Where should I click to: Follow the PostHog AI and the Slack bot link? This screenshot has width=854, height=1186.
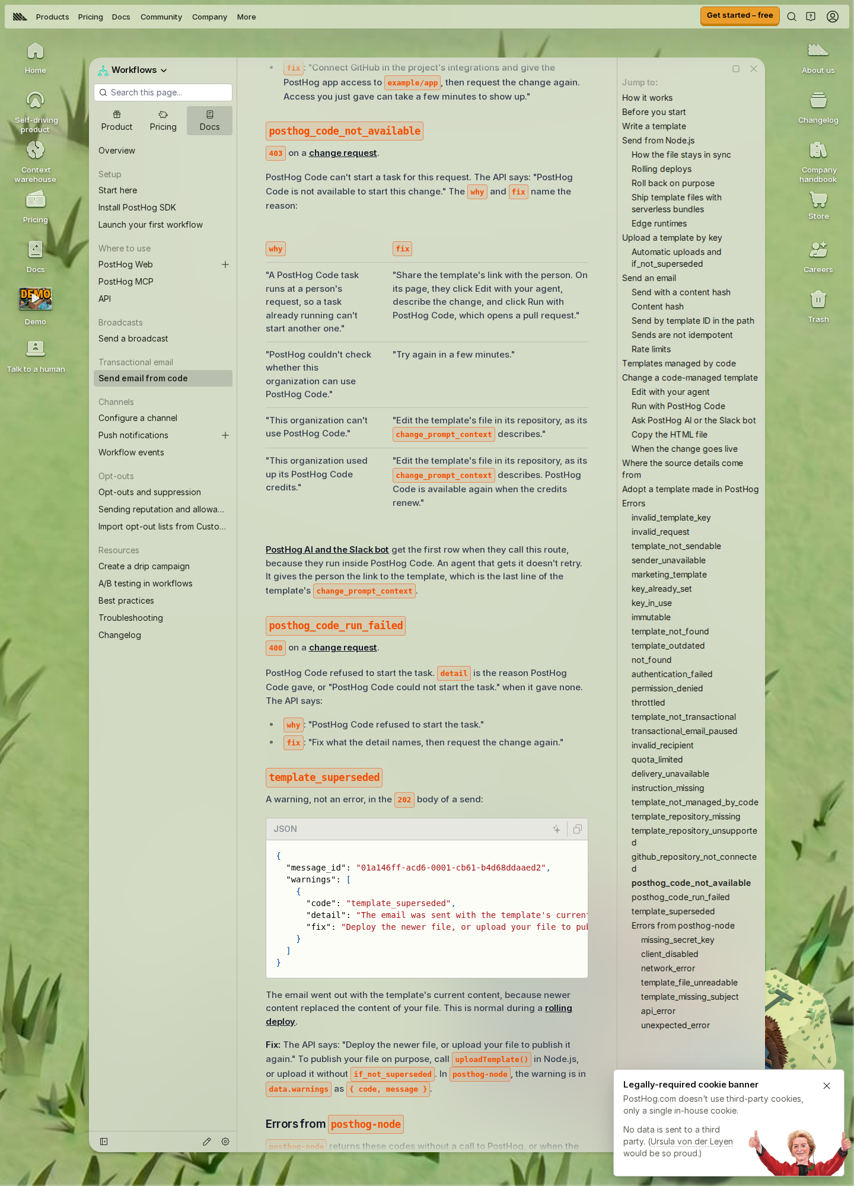(327, 550)
